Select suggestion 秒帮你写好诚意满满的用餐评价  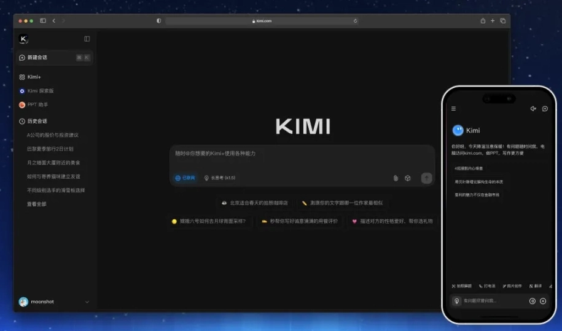pyautogui.click(x=300, y=221)
